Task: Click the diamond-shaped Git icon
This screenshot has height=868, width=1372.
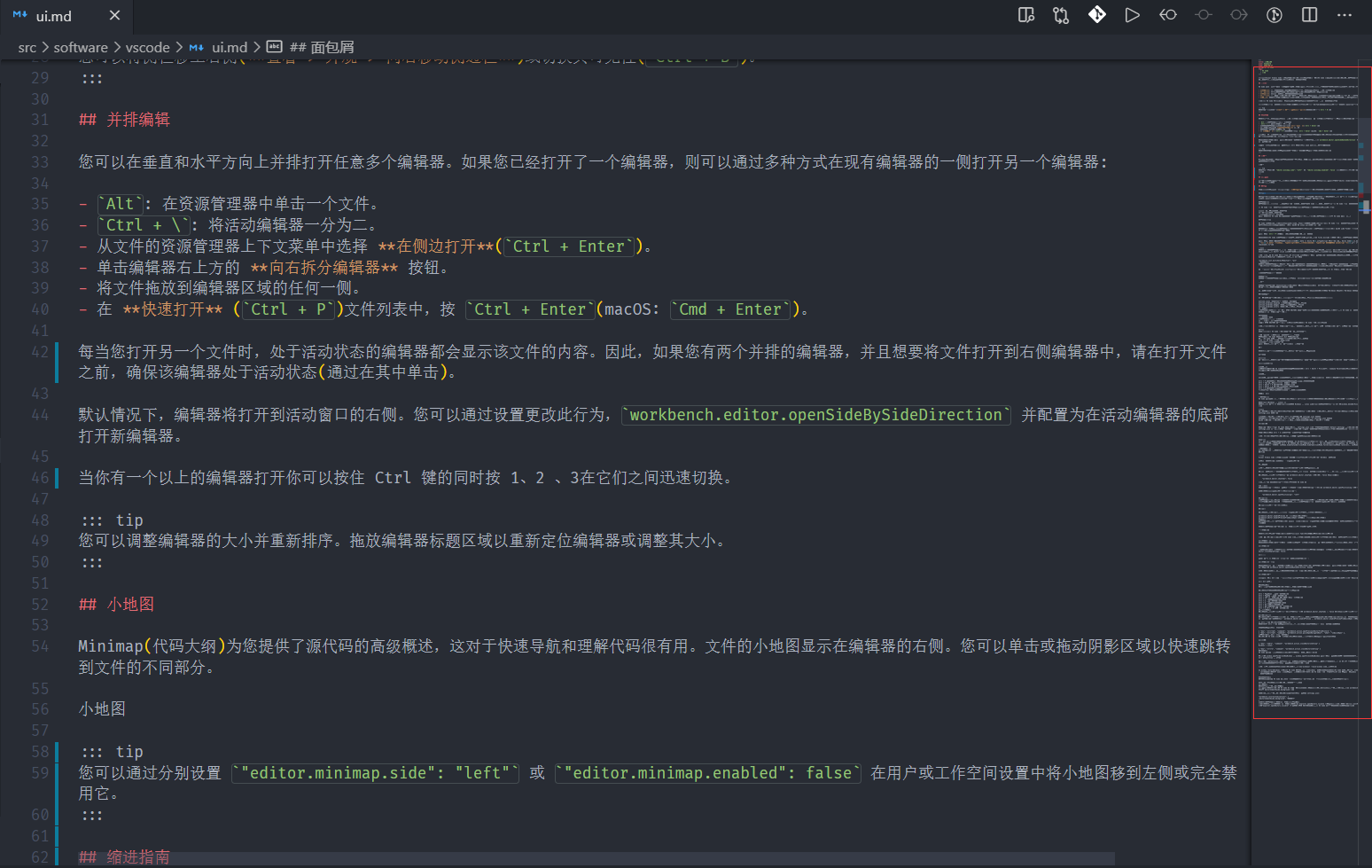Action: pyautogui.click(x=1097, y=15)
